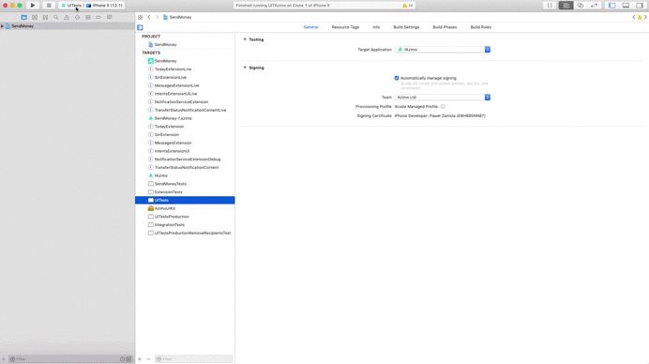Viewport: 649px width, 364px height.
Task: Click the Provisioning Profile info icon
Action: (x=443, y=107)
